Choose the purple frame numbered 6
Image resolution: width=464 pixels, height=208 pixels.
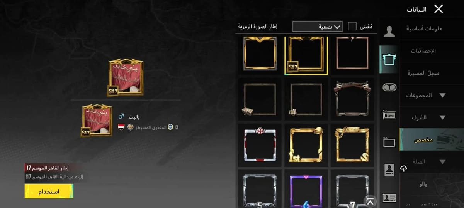[x=306, y=190]
